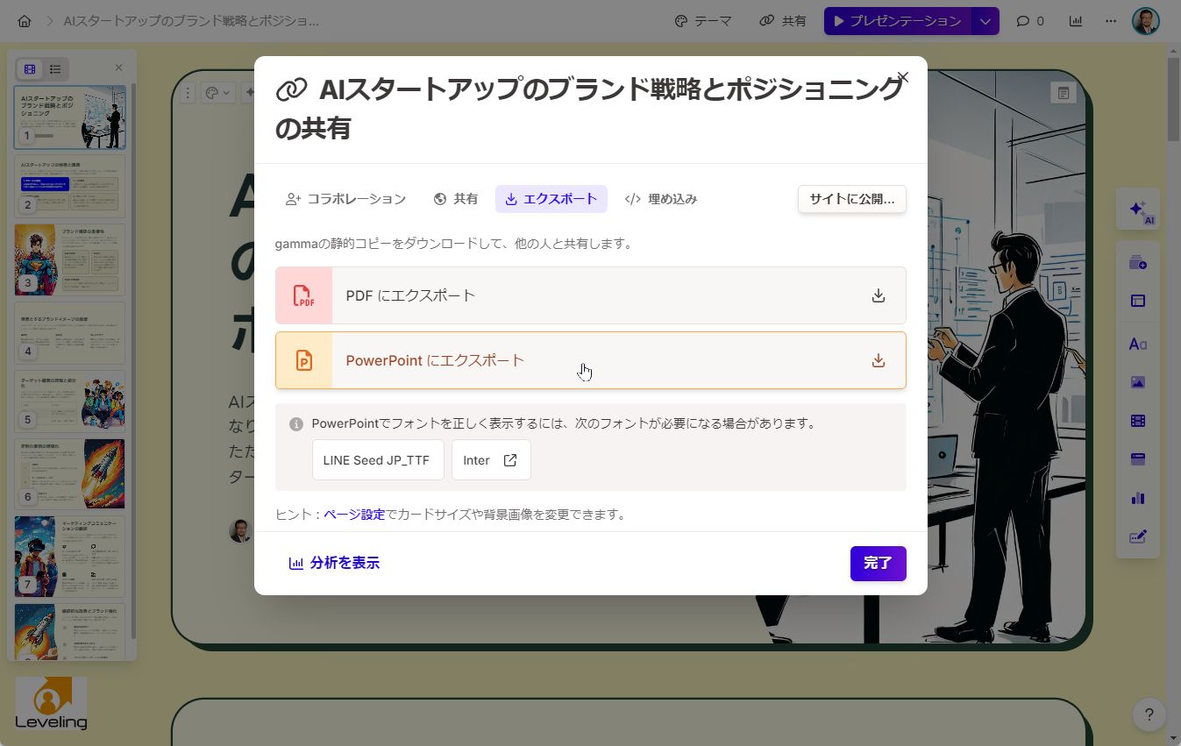Open comments via the speech bubble icon
The width and height of the screenshot is (1181, 746).
(1022, 20)
